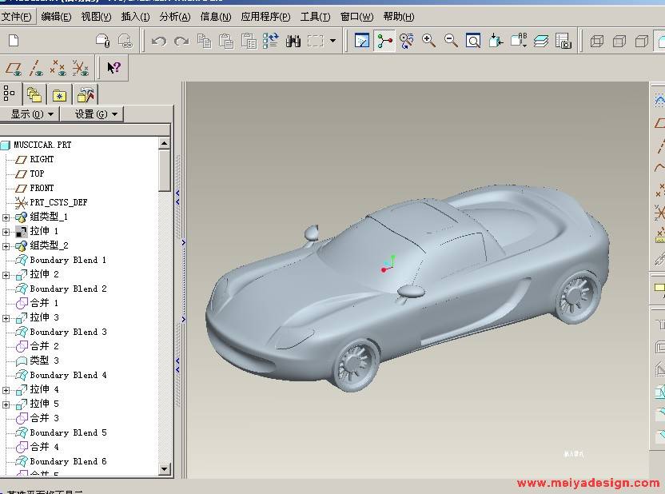The image size is (665, 494).
Task: Switch to no hidden display style
Action: (642, 41)
